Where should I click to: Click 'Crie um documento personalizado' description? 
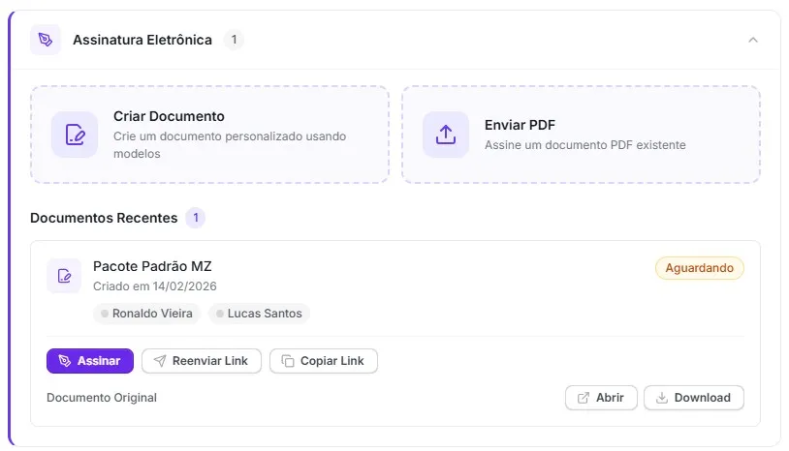230,144
